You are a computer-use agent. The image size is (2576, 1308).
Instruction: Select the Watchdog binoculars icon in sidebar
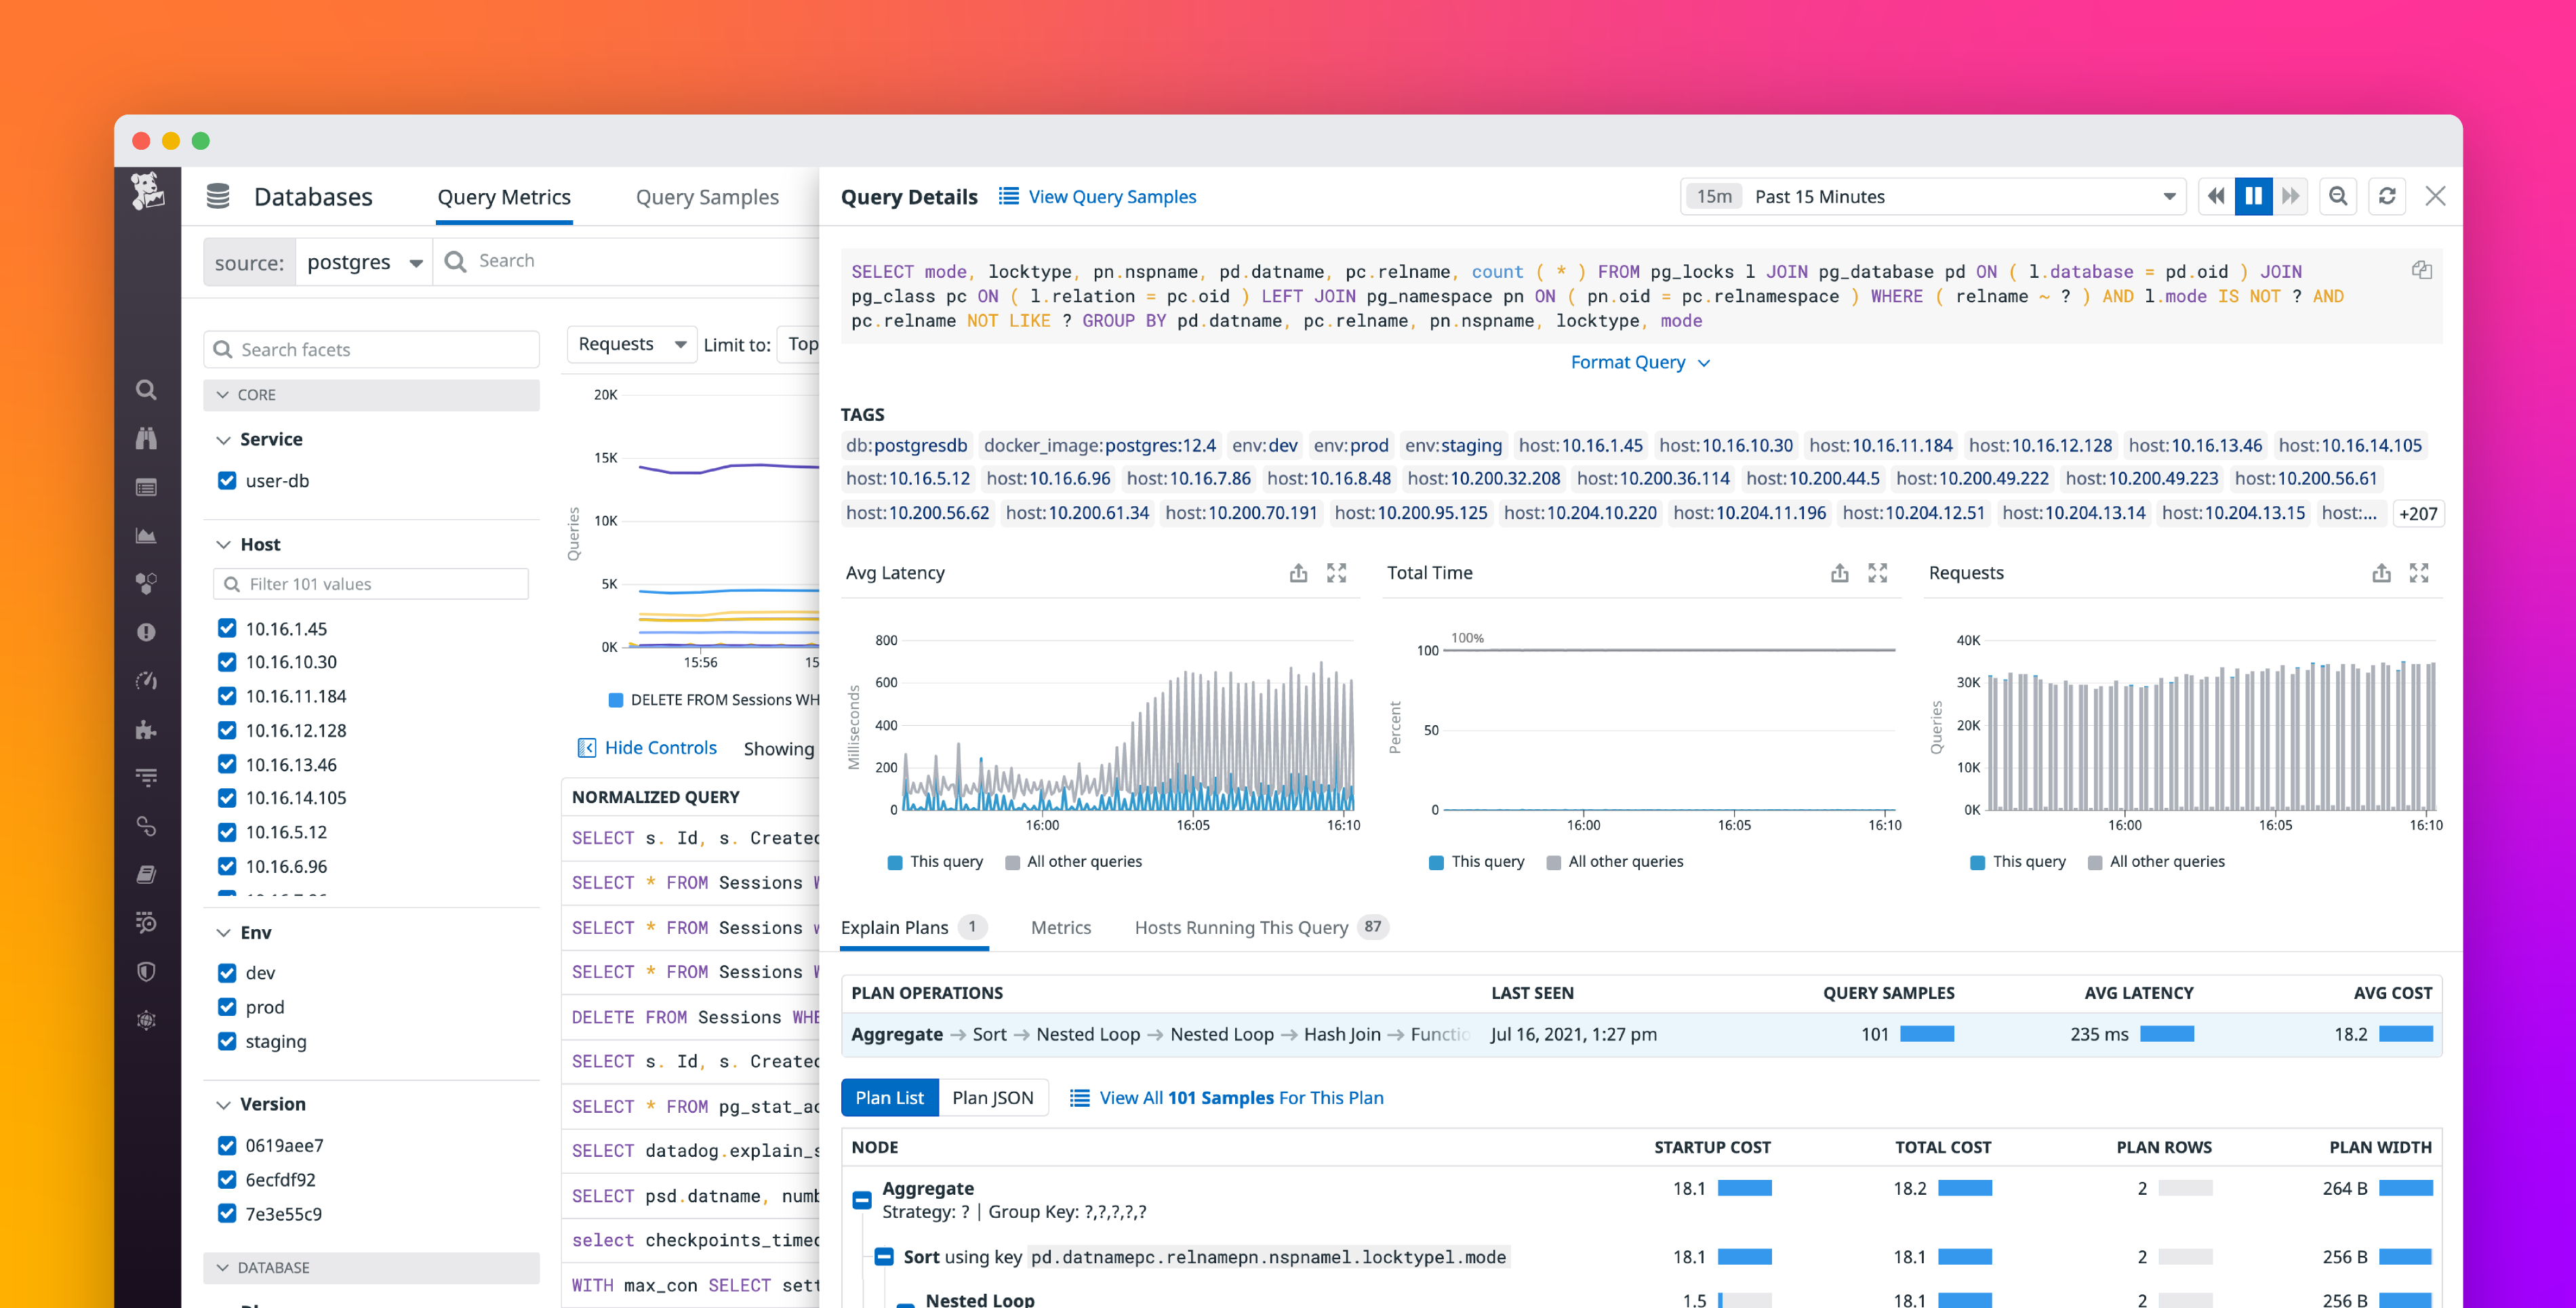click(x=146, y=438)
